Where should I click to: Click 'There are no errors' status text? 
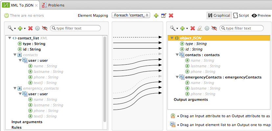pyautogui.click(x=27, y=16)
